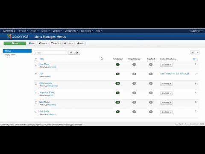205x154 pixels.
Task: Open the Menus menu
Action: pyautogui.click(x=46, y=31)
